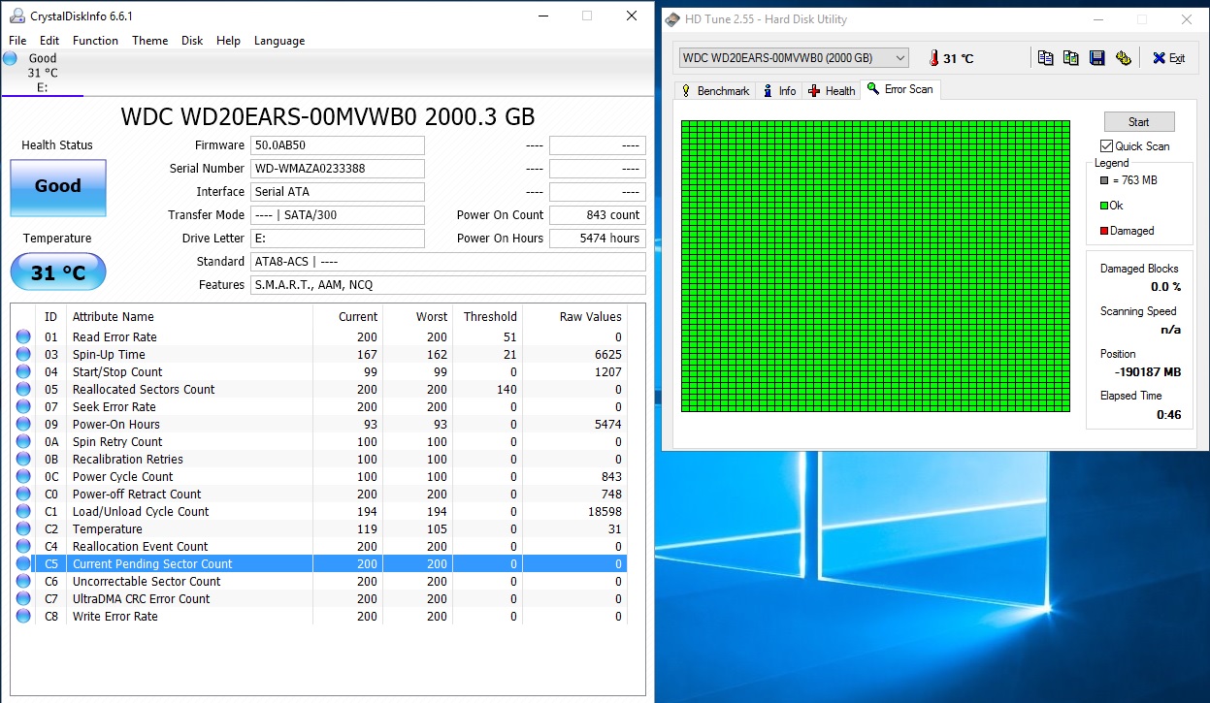Click the Good status disk orb for drive E:
The width and height of the screenshot is (1210, 703).
[10, 58]
